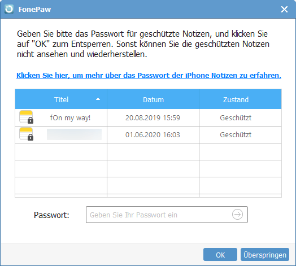Close the FonePaw dialog with the X

tap(284, 9)
